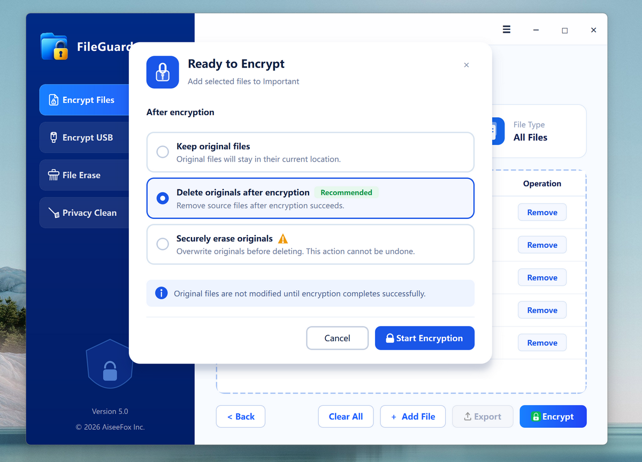
Task: Cancel the encryption dialog
Action: 337,338
